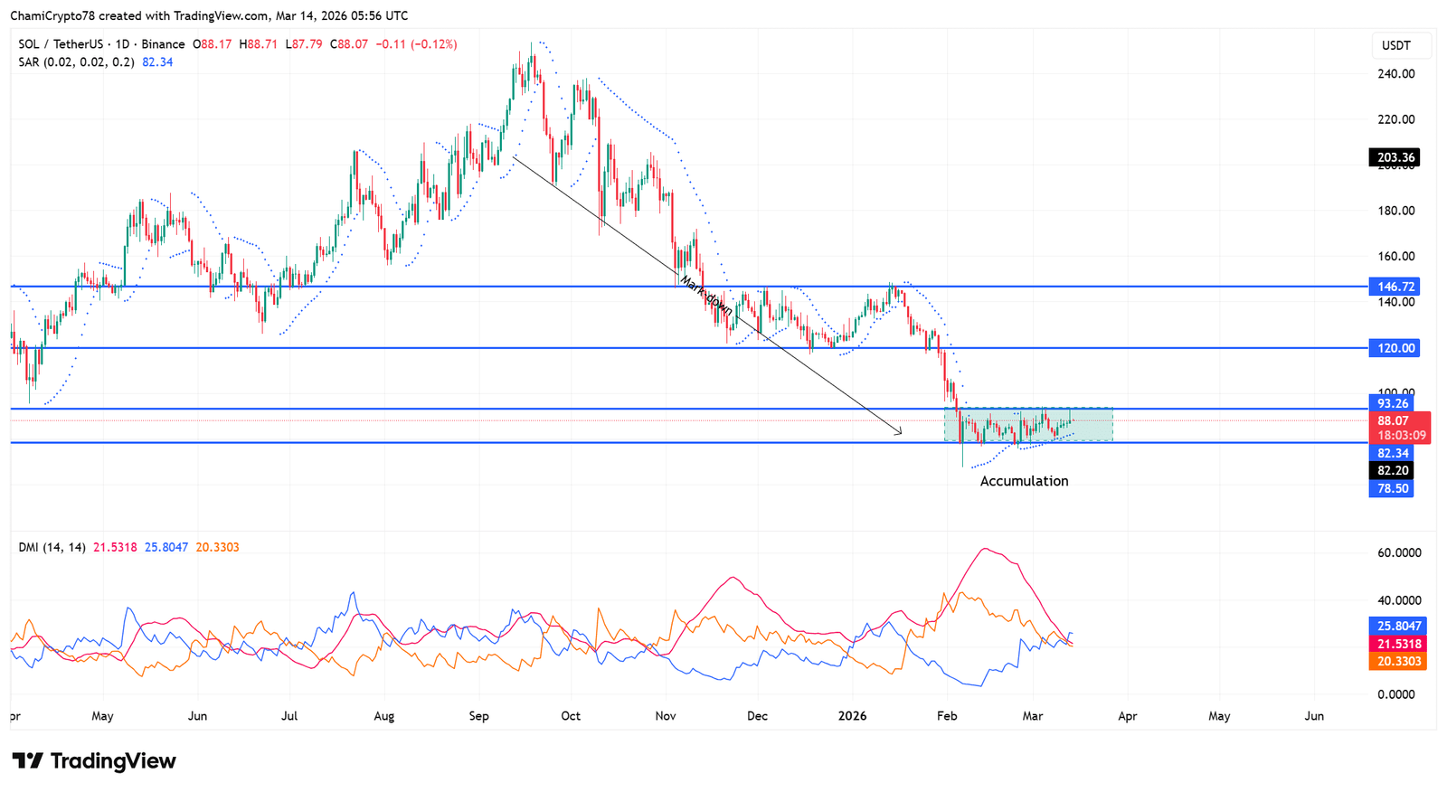The width and height of the screenshot is (1447, 792).
Task: Select the SAR indicator legend
Action: point(76,62)
